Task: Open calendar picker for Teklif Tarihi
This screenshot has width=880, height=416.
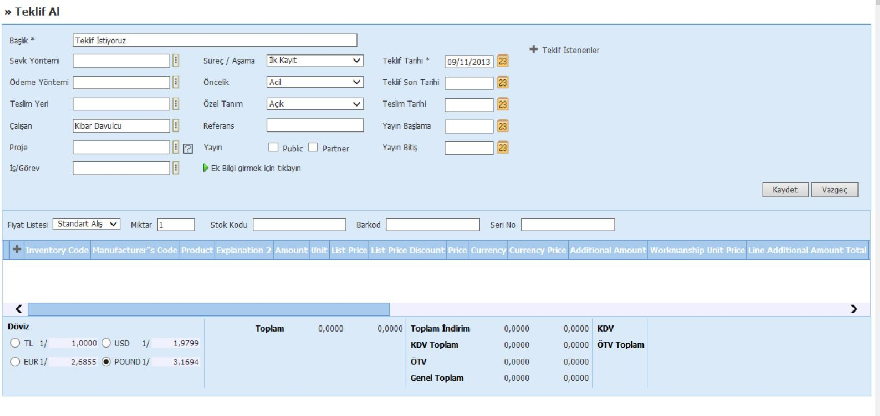Action: coord(503,61)
